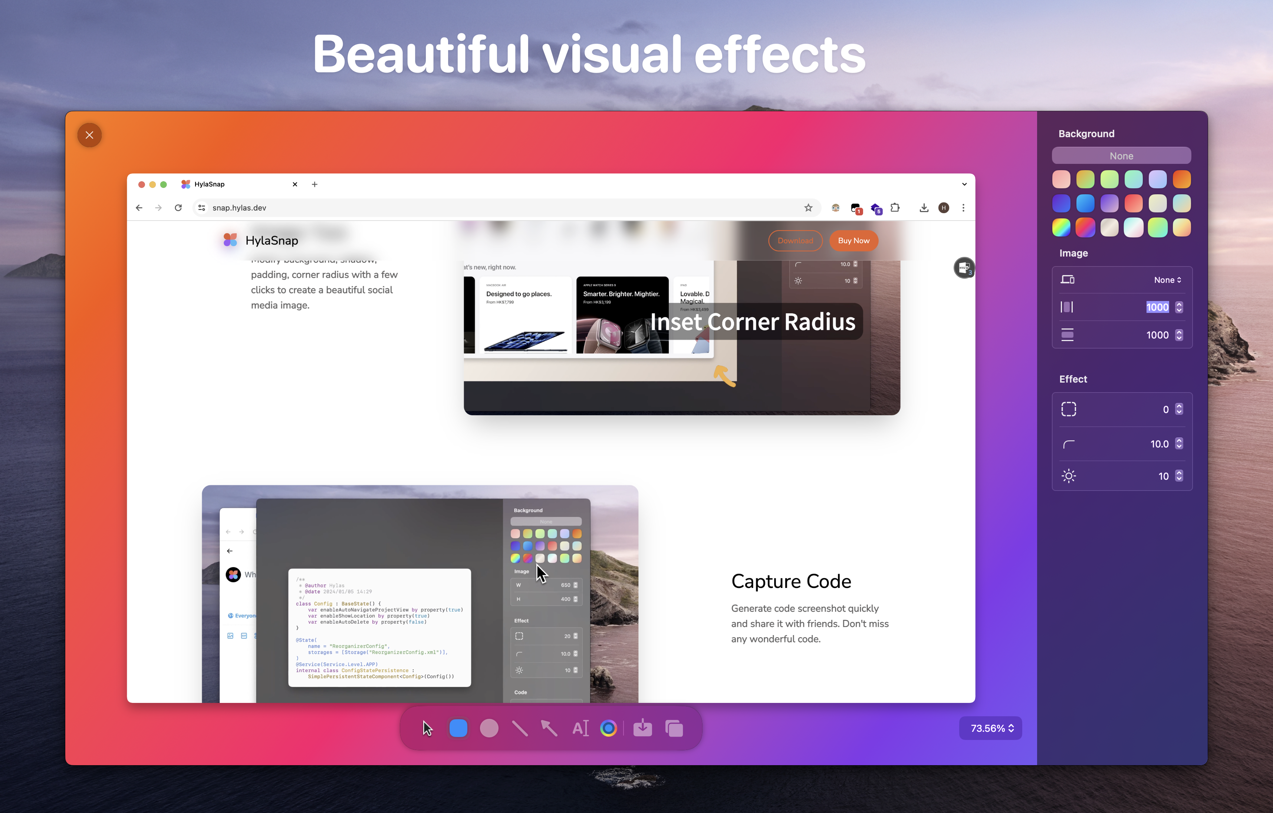Image resolution: width=1273 pixels, height=813 pixels.
Task: Pick the rainbow gradient background swatch
Action: click(1061, 228)
